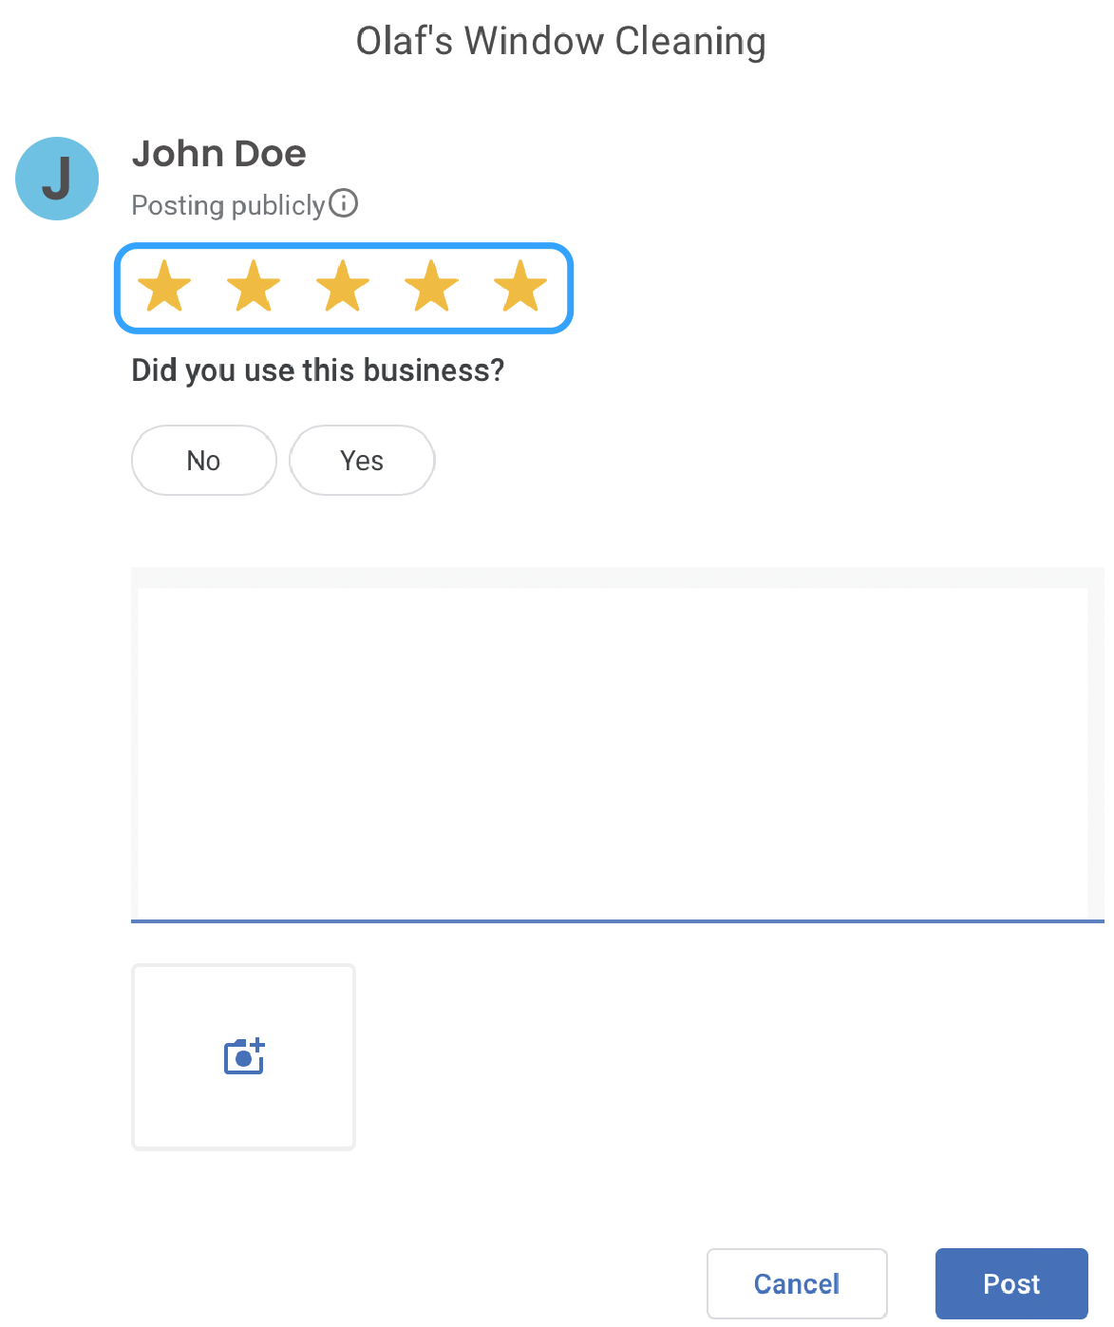Click the John Doe name text
The image size is (1114, 1327).
coord(219,154)
